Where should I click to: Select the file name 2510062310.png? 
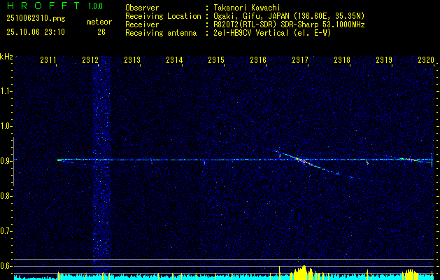[36, 18]
